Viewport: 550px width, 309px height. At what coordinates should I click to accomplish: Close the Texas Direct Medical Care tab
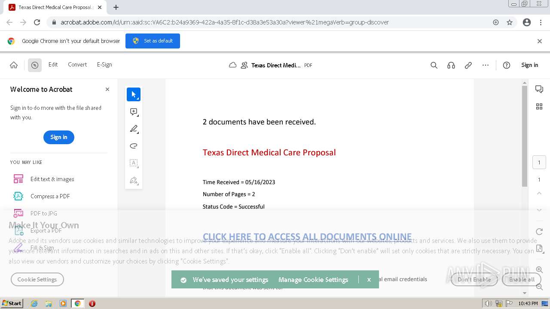(x=100, y=7)
